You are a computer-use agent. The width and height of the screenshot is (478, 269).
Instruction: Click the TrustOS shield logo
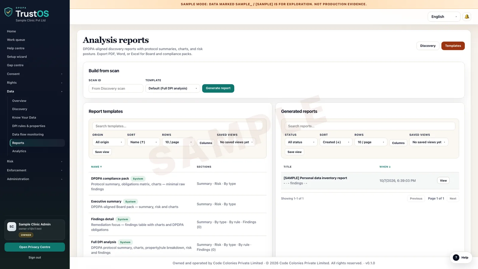[8, 12]
